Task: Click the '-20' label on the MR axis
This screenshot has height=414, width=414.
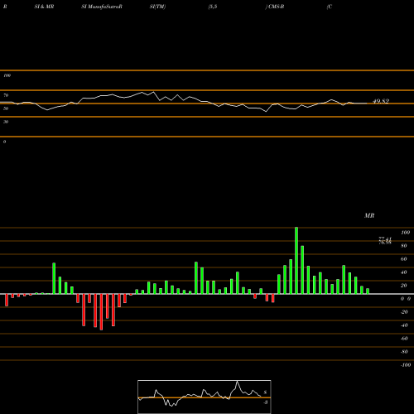Action: [404, 312]
